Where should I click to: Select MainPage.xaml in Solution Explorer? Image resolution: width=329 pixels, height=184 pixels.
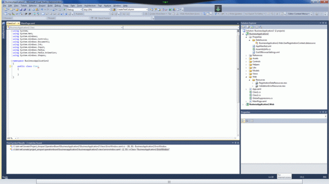point(259,102)
